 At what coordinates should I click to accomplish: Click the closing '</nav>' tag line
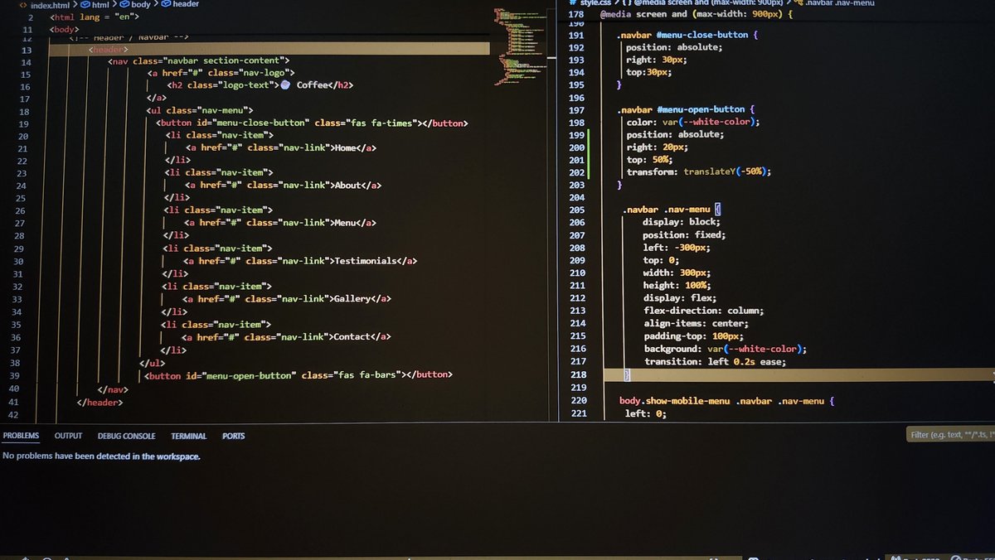click(112, 389)
